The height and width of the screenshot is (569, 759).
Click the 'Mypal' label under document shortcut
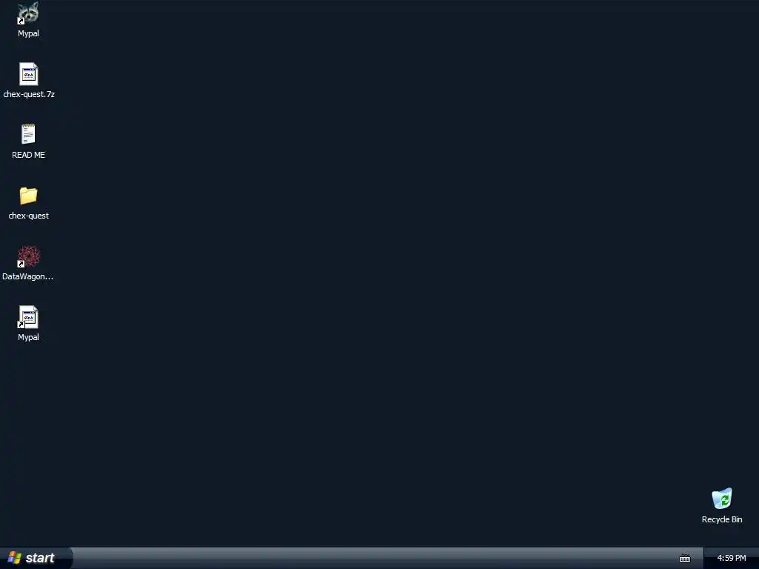pos(28,337)
